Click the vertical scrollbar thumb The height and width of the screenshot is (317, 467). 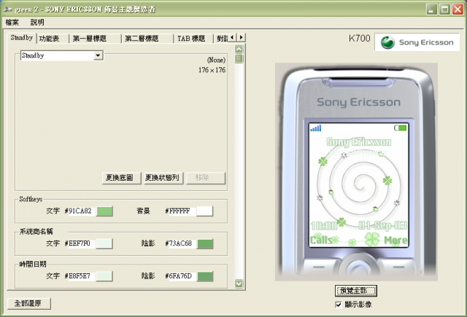239,58
